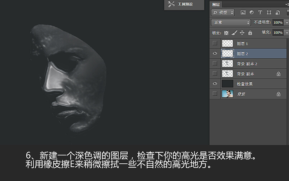This screenshot has width=289, height=181.
Task: Click padlock icon on 背景 副本 layer
Action: click(279, 74)
